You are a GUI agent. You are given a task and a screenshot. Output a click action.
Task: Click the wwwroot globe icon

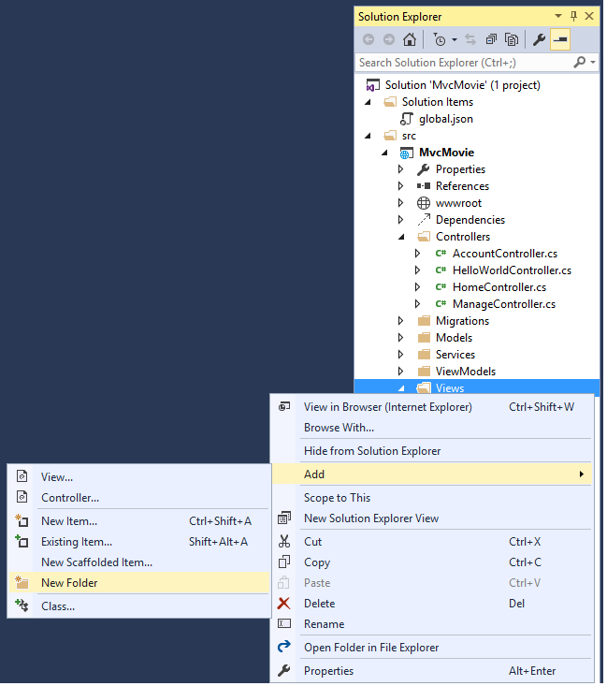click(425, 204)
